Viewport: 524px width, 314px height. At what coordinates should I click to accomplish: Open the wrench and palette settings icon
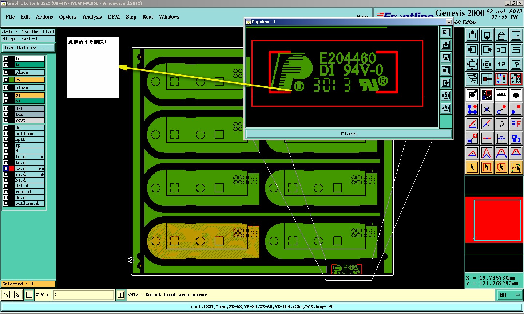click(x=472, y=79)
